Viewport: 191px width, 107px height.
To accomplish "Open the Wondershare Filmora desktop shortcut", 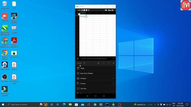I will [x=5, y=91].
